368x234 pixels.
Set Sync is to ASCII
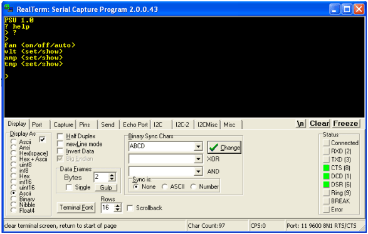[164, 186]
